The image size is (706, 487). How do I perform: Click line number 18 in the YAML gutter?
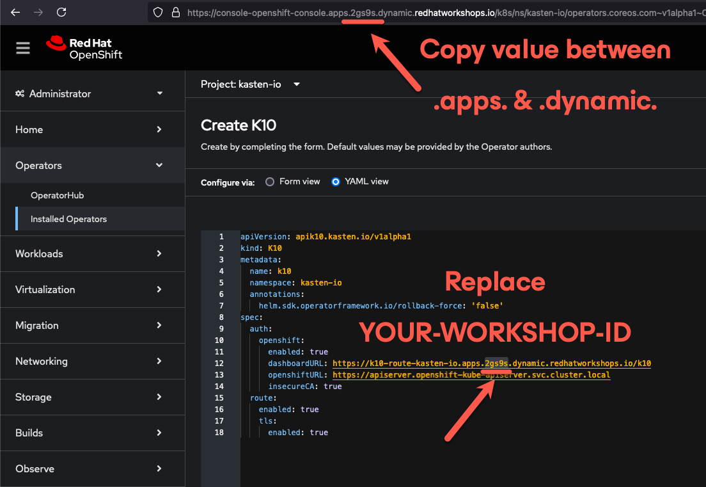[219, 433]
